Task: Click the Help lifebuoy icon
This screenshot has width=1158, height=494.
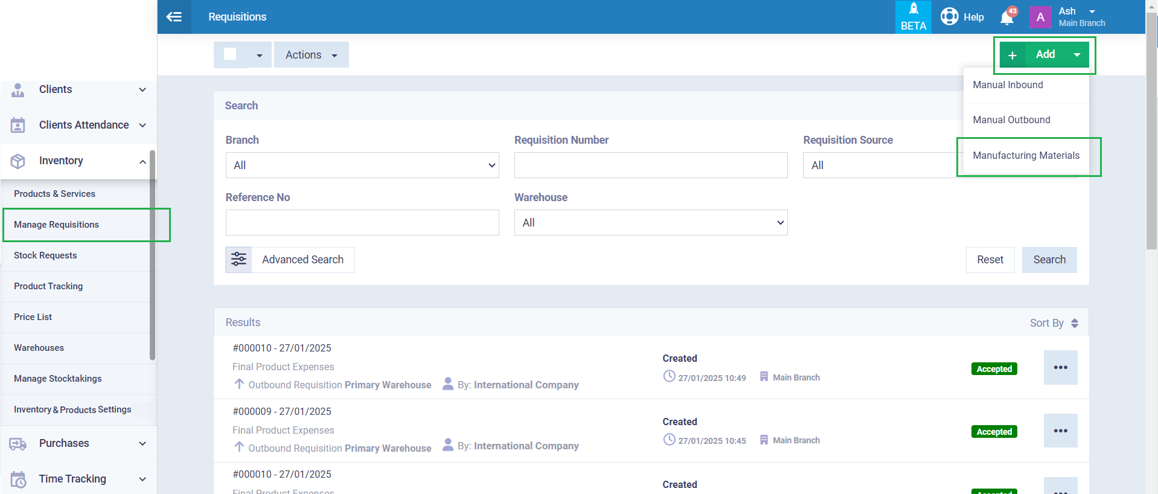Action: point(950,16)
